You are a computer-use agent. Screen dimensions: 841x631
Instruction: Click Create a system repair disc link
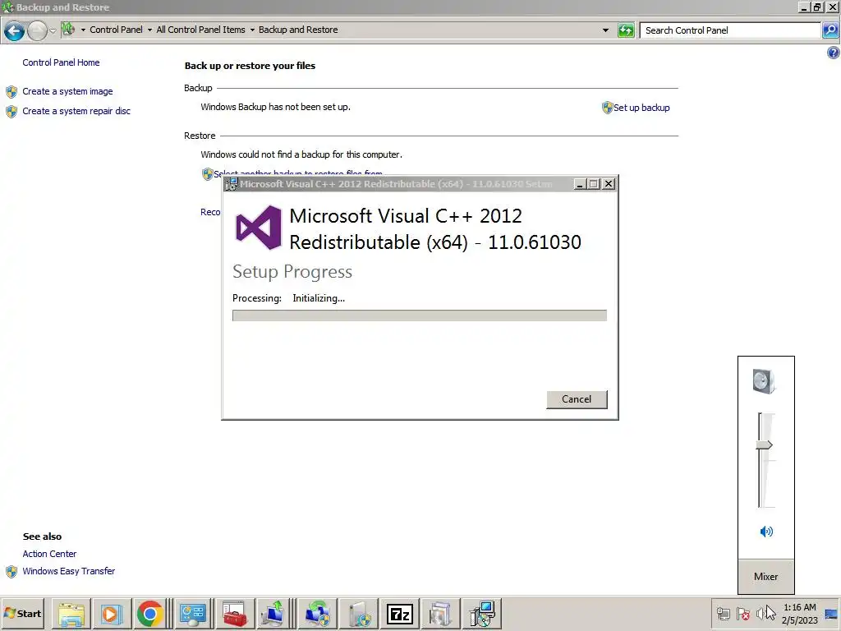pos(76,111)
